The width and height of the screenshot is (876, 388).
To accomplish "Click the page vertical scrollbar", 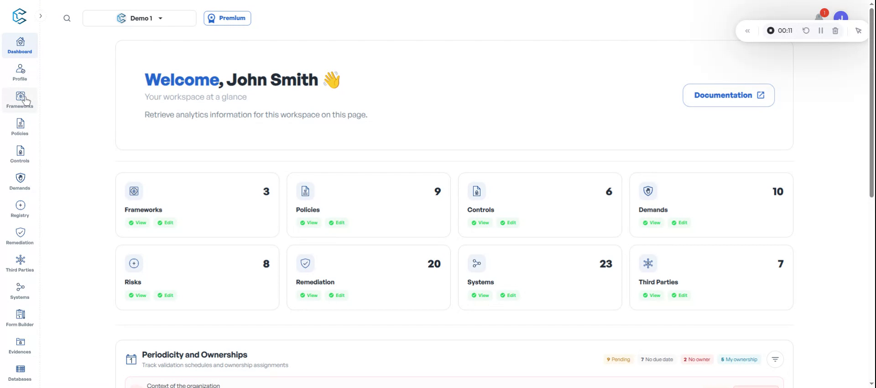I will pos(872,102).
